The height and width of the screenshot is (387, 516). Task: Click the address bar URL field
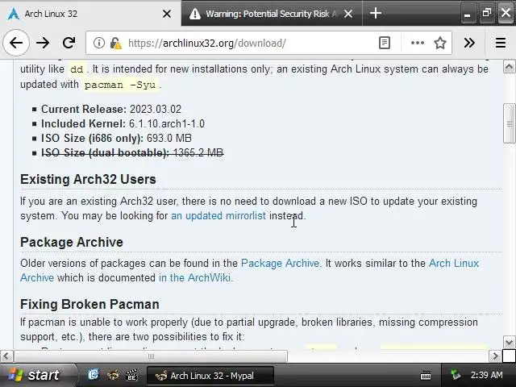tap(242, 44)
